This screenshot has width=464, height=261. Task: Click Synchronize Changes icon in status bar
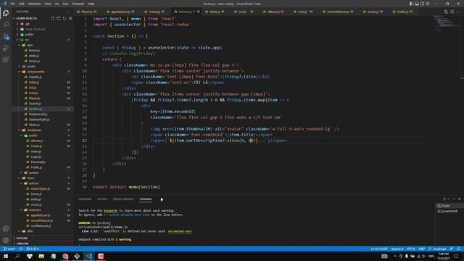21,249
